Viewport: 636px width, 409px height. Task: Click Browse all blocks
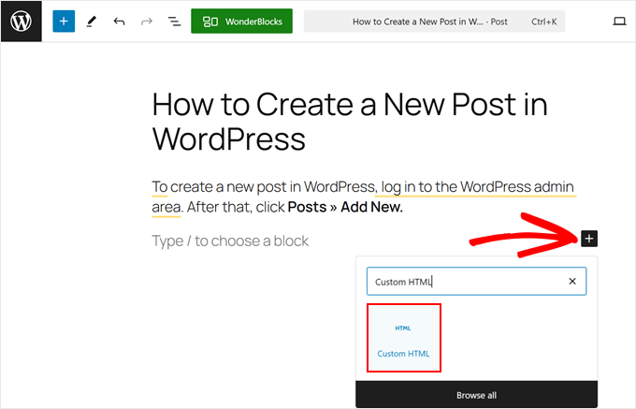pyautogui.click(x=476, y=395)
